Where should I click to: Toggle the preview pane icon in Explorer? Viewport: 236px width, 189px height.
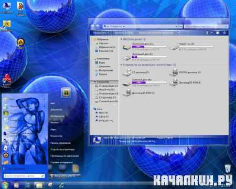tap(218, 33)
